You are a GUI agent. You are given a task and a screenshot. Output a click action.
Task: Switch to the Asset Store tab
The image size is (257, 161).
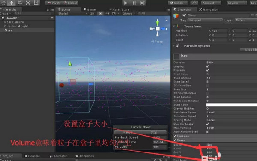click(x=120, y=9)
